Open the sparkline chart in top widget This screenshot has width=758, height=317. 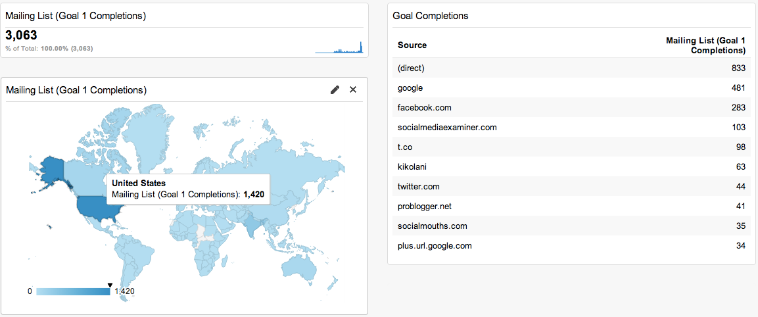tap(339, 47)
